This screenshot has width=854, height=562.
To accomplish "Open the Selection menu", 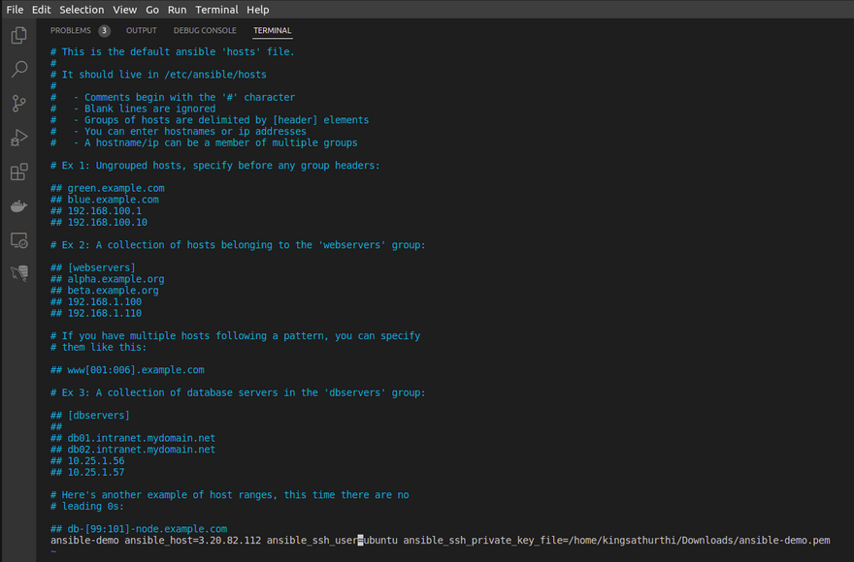I will pos(82,10).
